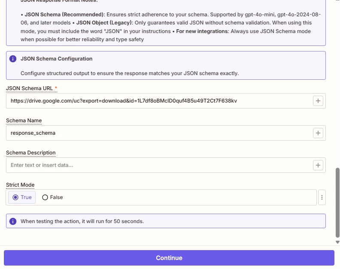Click the Schema Name label
This screenshot has width=340, height=269.
pos(24,121)
